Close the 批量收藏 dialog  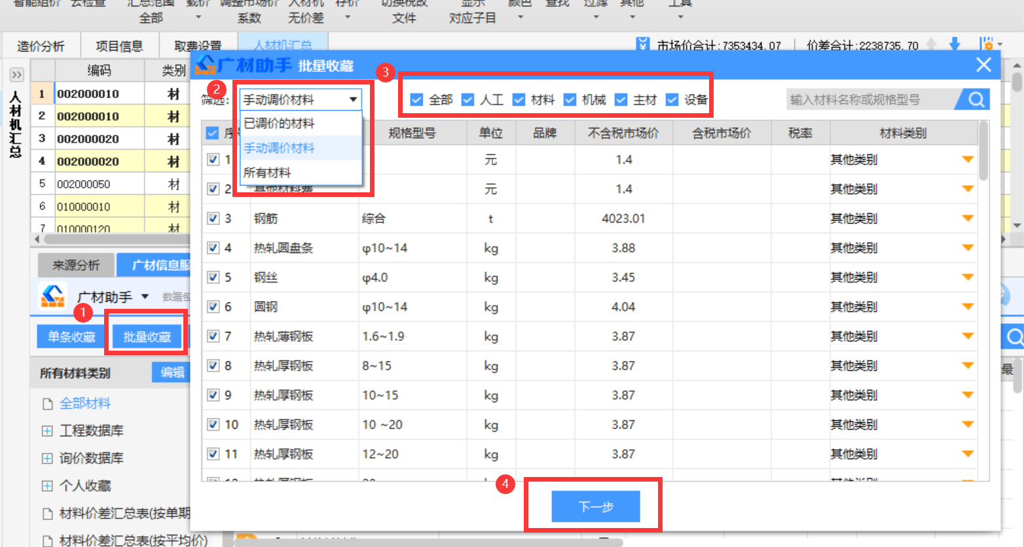tap(983, 65)
